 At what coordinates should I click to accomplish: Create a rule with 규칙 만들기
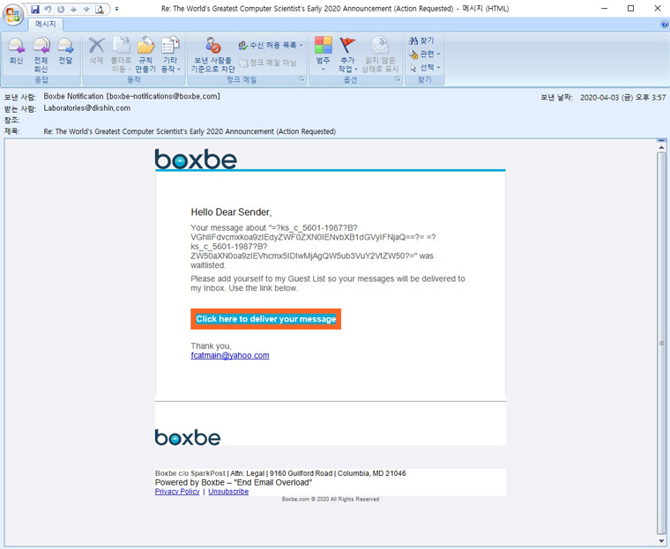(x=145, y=53)
